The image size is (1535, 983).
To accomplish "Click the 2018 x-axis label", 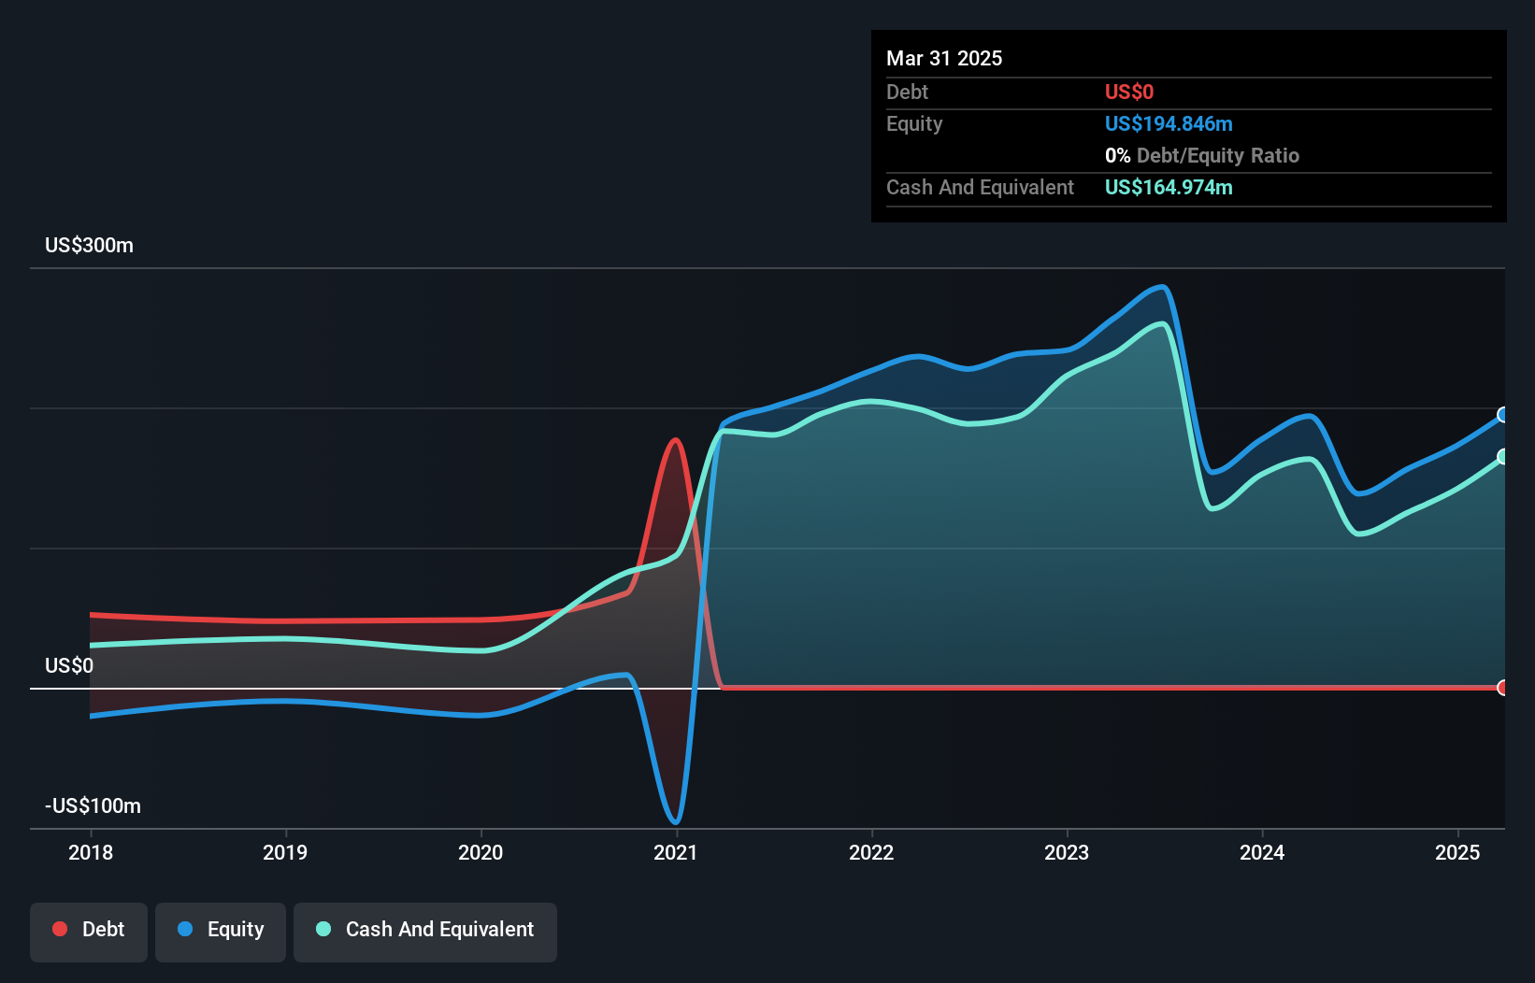I will 91,852.
